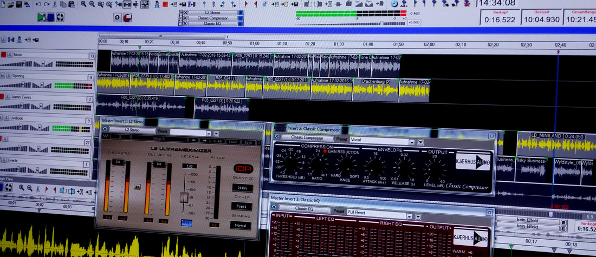Mute the Opening track with its M button
Screen dimensions: 596x257
pos(2,76)
